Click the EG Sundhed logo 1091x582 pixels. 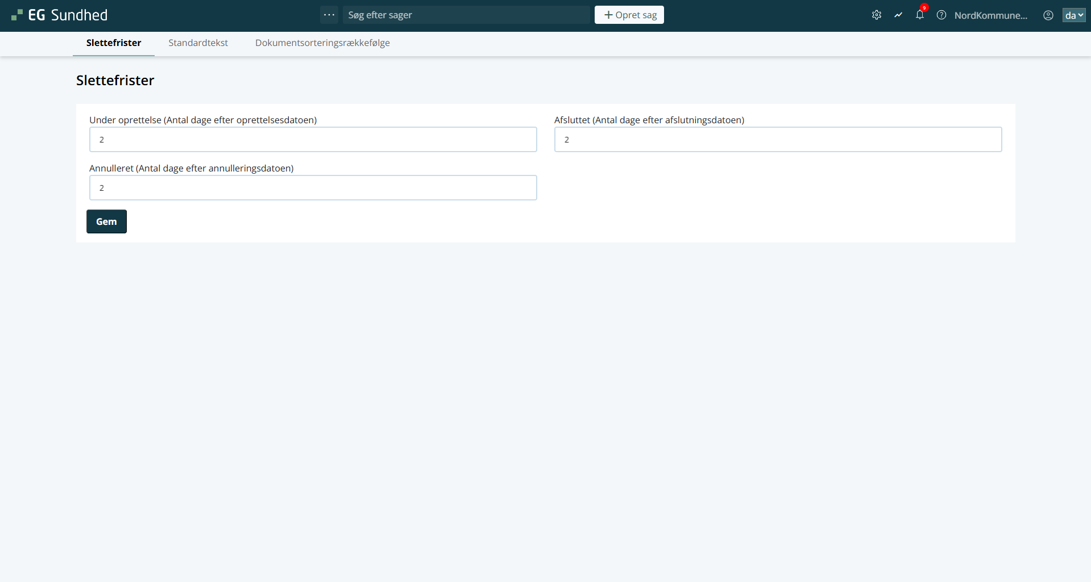(60, 15)
